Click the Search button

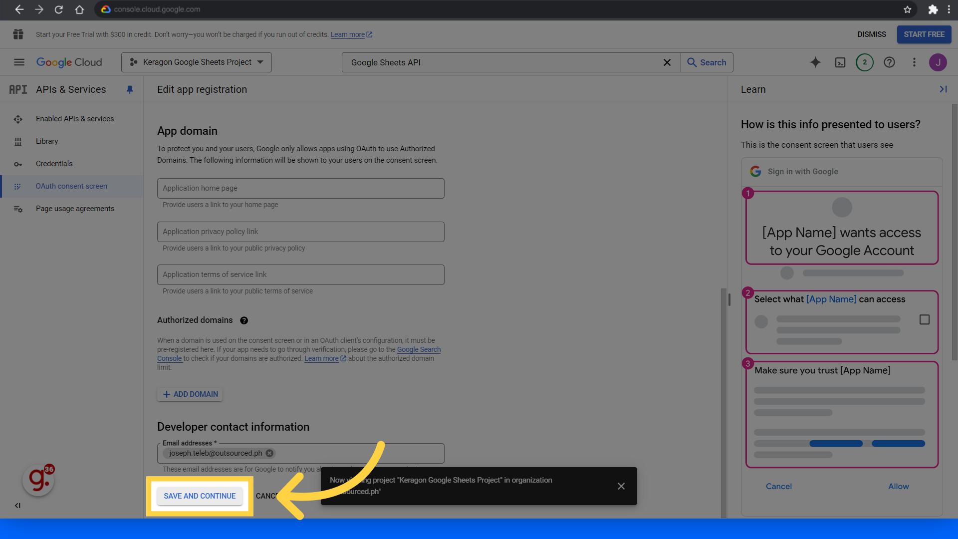click(707, 62)
